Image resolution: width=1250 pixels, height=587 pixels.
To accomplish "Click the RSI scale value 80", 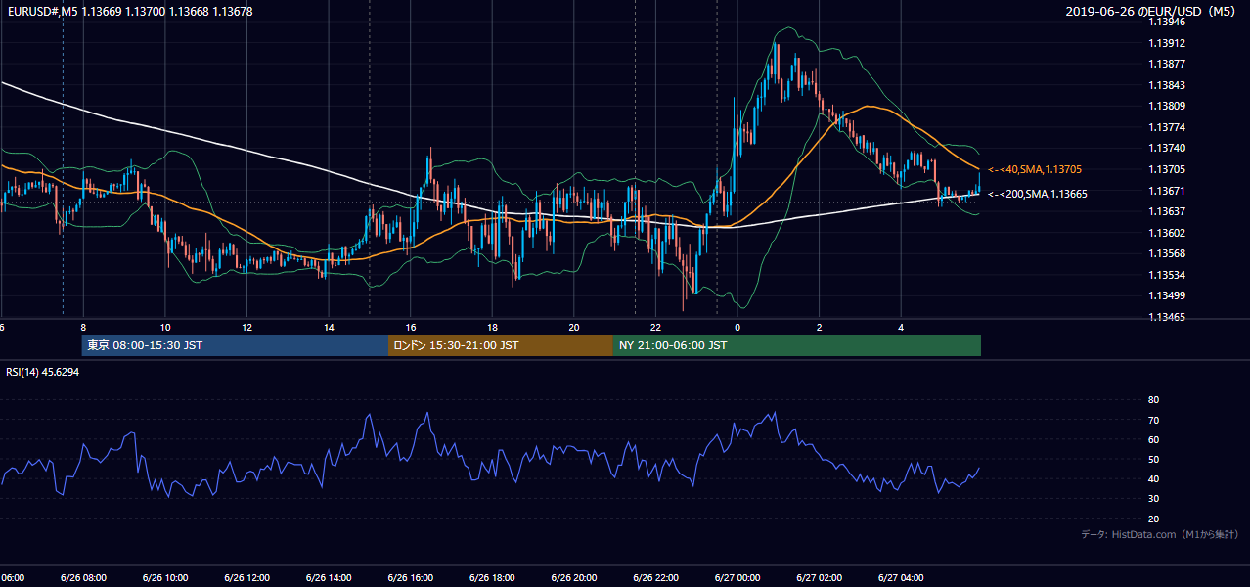I will [1153, 400].
